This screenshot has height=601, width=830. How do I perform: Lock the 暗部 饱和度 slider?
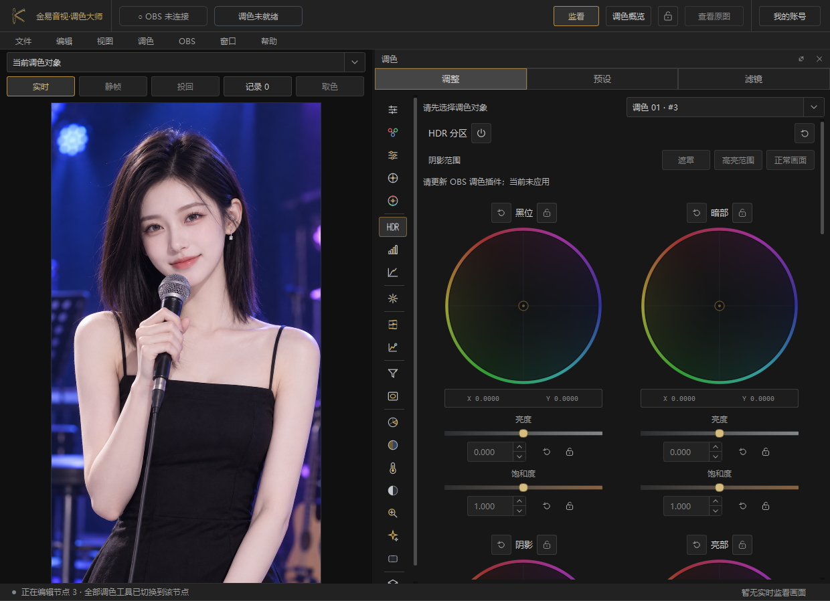(766, 507)
